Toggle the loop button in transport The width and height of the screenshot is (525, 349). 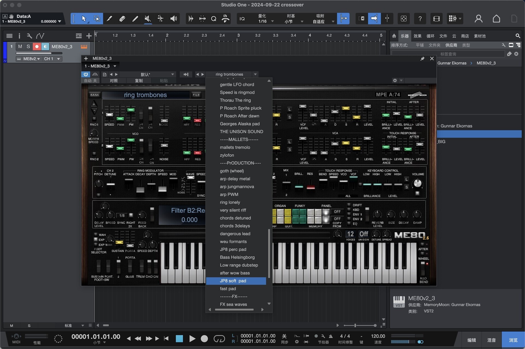(219, 339)
